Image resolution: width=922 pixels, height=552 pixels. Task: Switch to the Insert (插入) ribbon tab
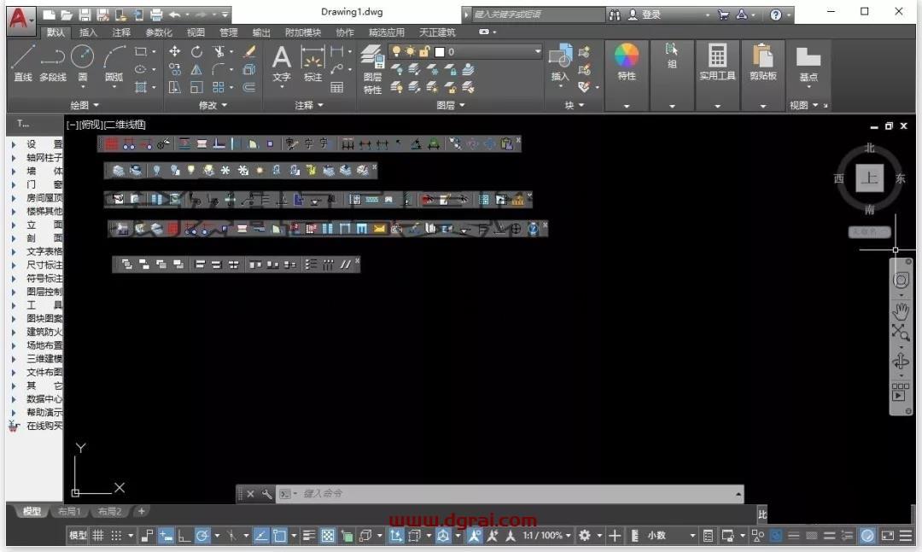coord(88,32)
